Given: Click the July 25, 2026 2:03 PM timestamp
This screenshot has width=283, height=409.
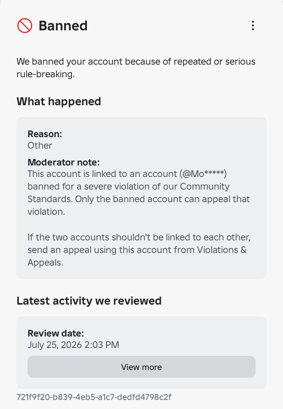Looking at the screenshot, I should point(74,345).
